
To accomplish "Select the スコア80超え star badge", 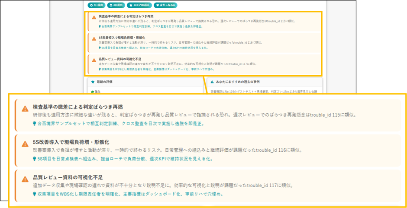I will pyautogui.click(x=140, y=5).
